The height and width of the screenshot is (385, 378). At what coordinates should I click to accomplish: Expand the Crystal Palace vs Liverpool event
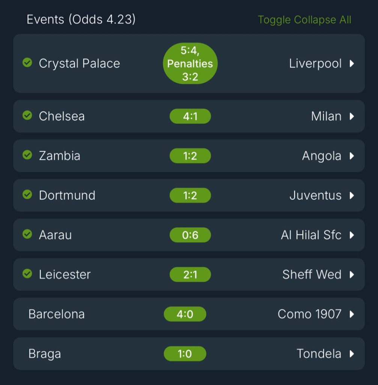[x=352, y=64]
